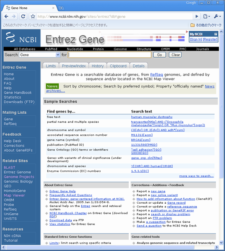The width and height of the screenshot is (225, 251).
Task: Click the horizontal scrollbar left arrow
Action: (3, 247)
